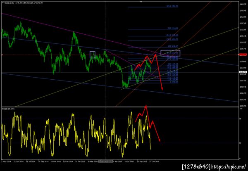Click the red current-price tag on price axis
This screenshot has height=171, width=248.
tap(243, 55)
